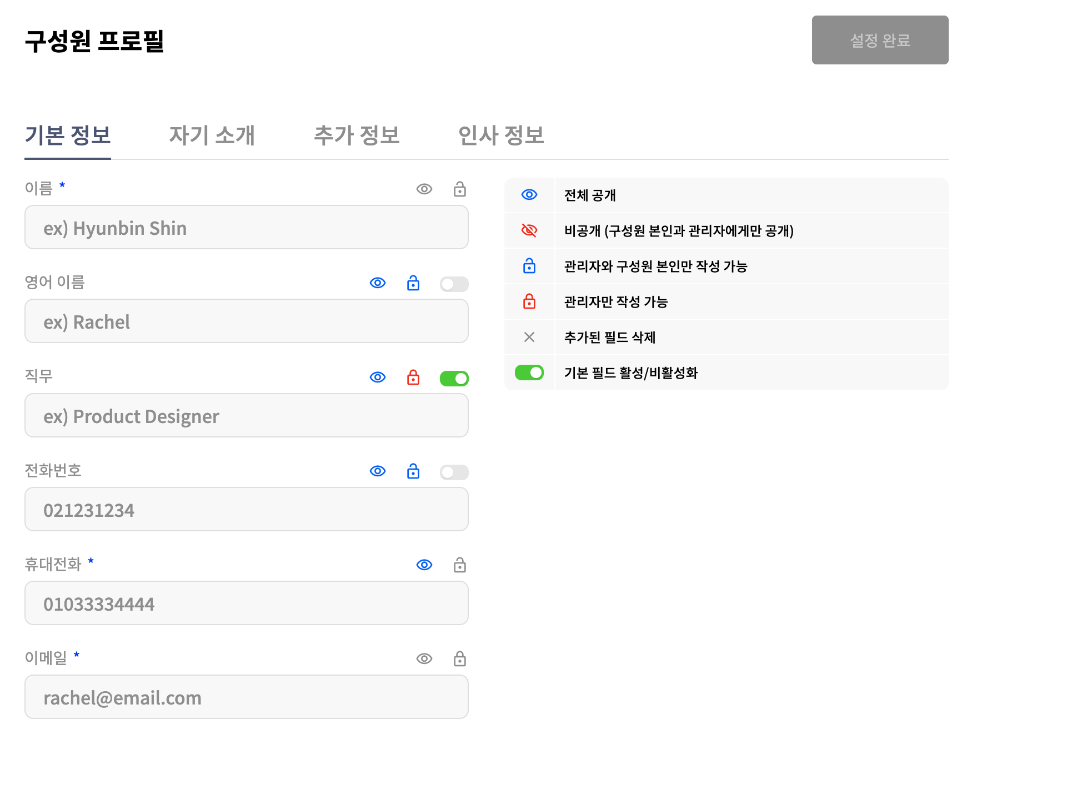
Task: Click the 설정 완료 button
Action: pos(879,40)
